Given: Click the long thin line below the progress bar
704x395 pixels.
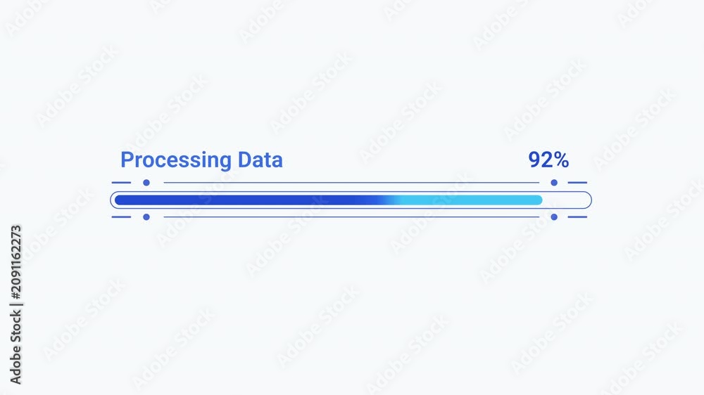Looking at the screenshot, I should coord(351,217).
